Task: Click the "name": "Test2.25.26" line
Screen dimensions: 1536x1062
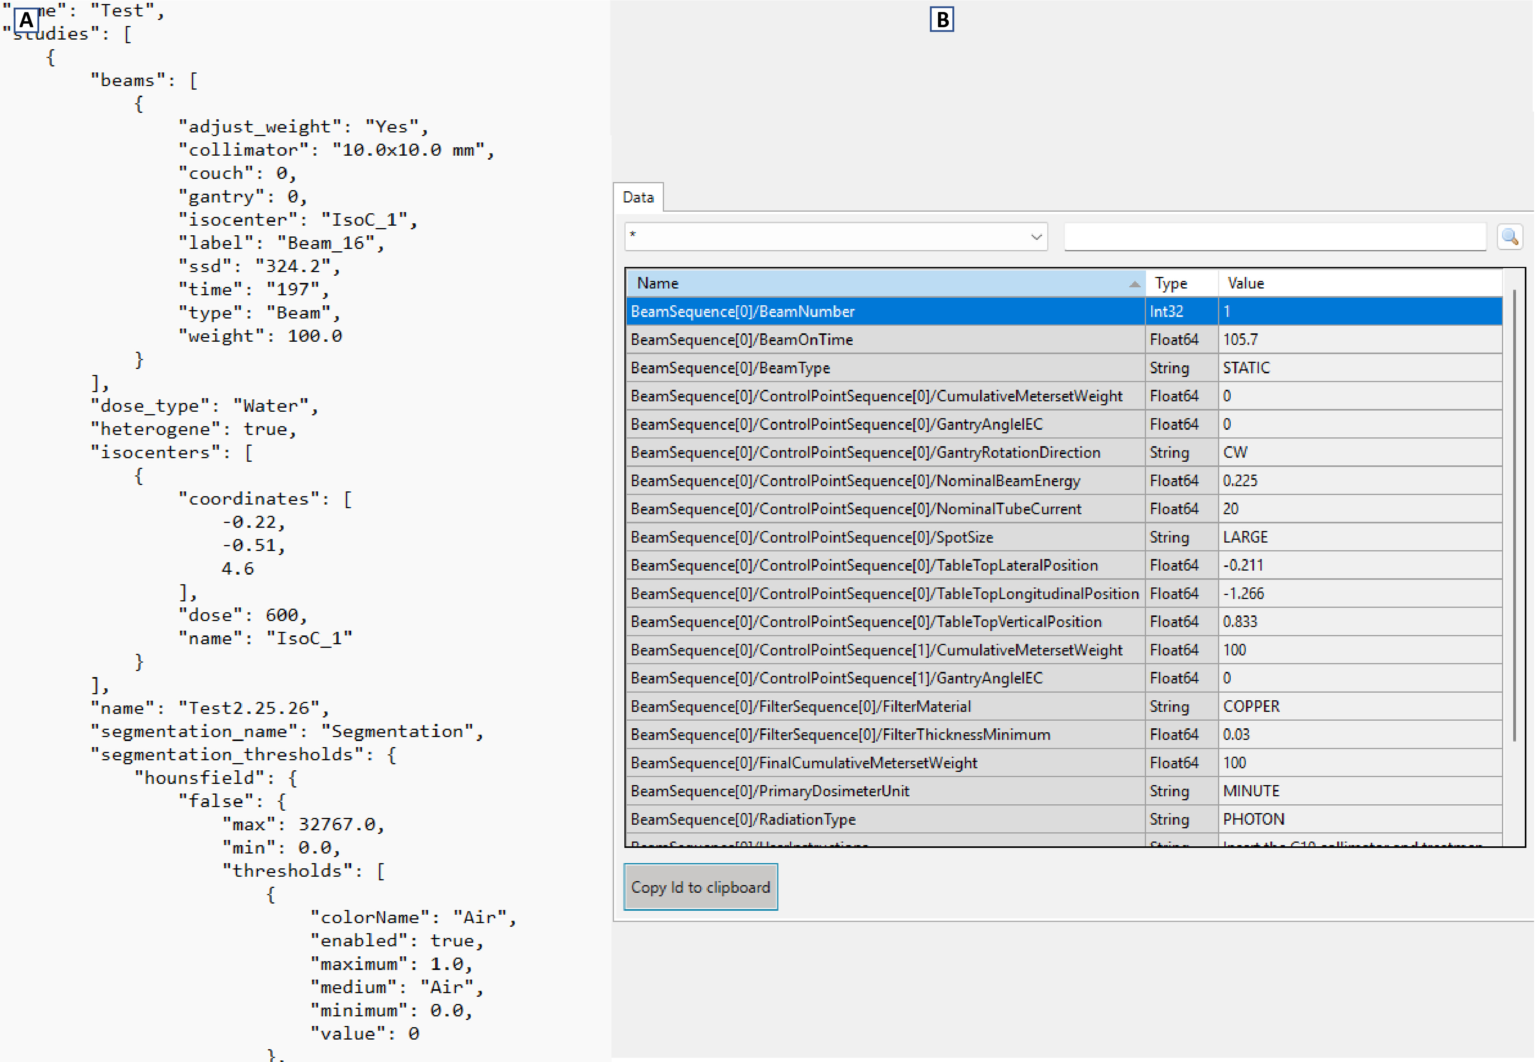Action: (x=210, y=708)
